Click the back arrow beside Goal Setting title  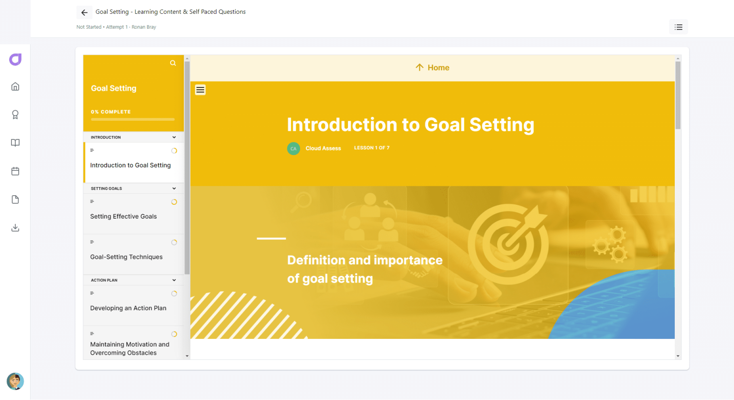84,12
